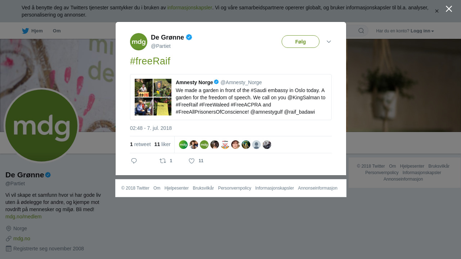Open the #freeRaif hashtag link

point(150,61)
